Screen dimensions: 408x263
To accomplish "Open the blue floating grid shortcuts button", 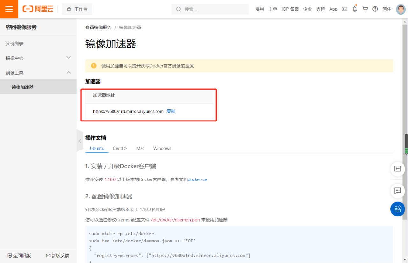I will click(x=397, y=209).
